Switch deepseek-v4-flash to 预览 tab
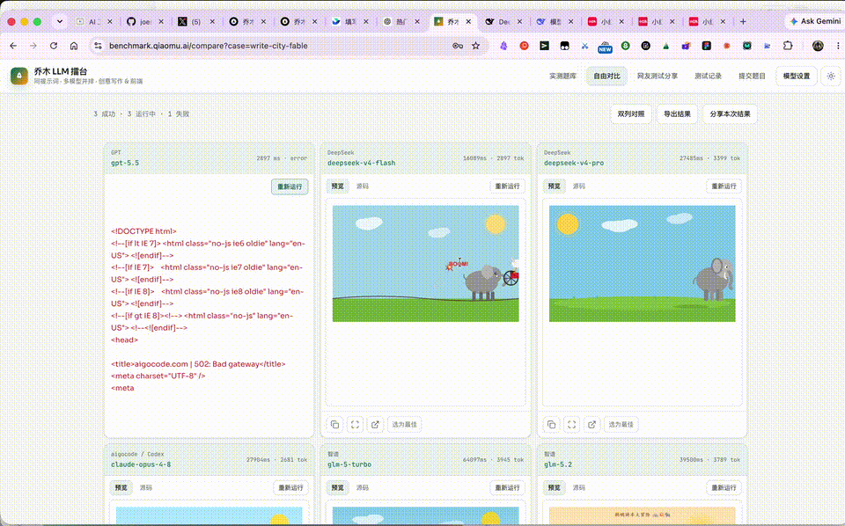Screen dimensions: 845x526 point(337,186)
